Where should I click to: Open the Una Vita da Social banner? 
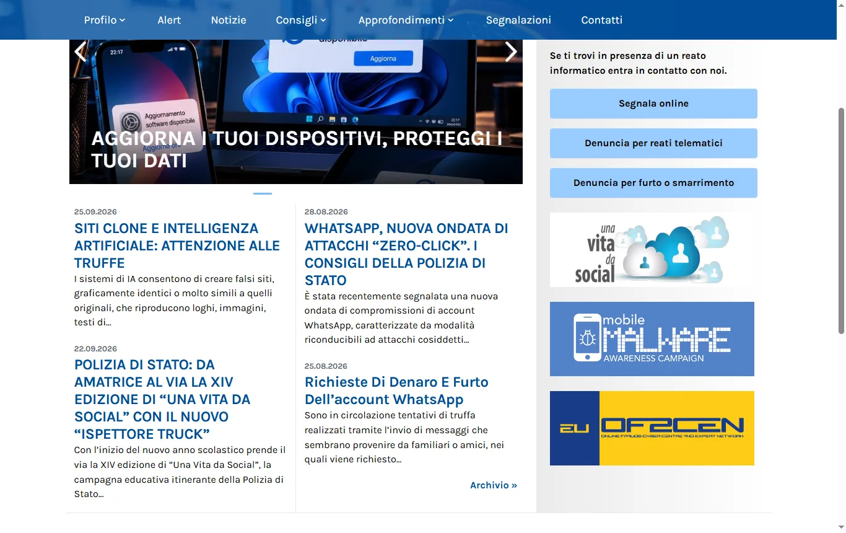(652, 250)
